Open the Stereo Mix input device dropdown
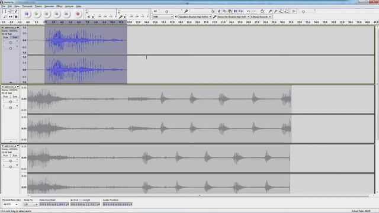Image resolution: width=379 pixels, height=213 pixels. coord(233,17)
